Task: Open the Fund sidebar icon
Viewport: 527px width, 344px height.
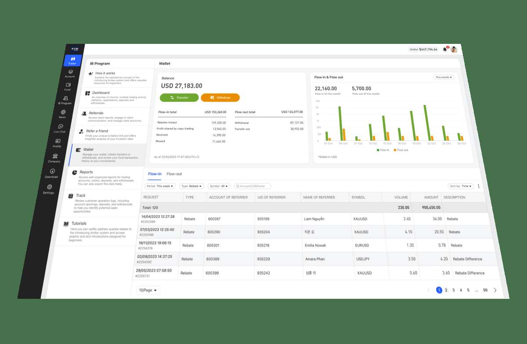Action: pyautogui.click(x=68, y=84)
